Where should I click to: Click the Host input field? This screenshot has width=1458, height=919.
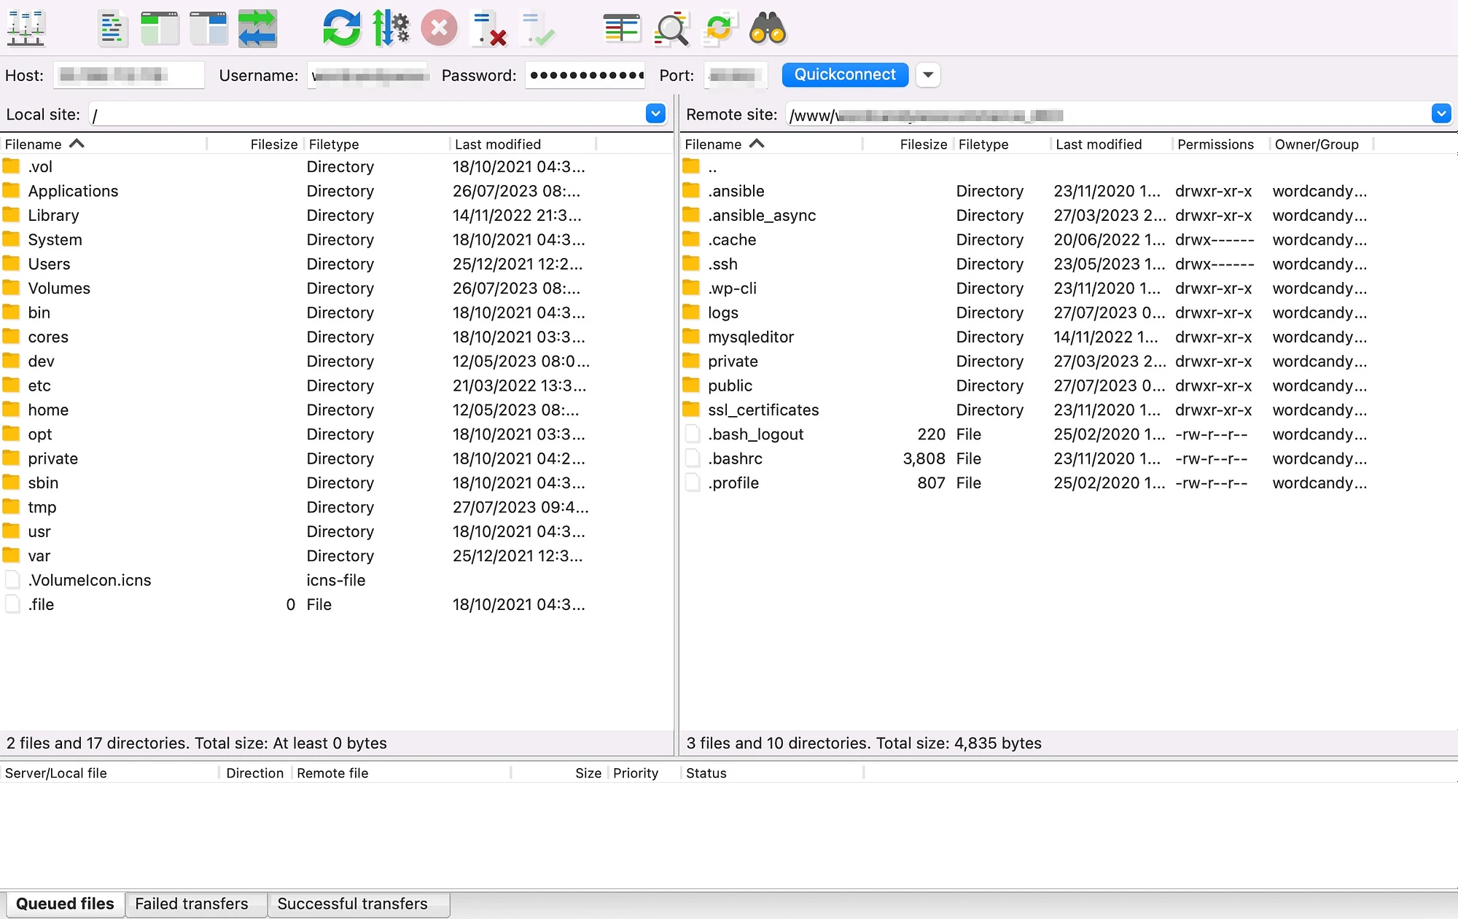point(126,74)
